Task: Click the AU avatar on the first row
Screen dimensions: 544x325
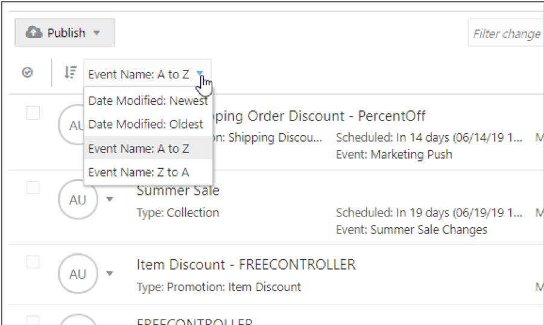Action: tap(72, 125)
